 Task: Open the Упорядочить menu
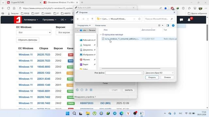84,25
